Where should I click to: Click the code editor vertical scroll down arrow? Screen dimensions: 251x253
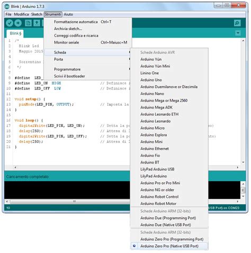(243, 162)
